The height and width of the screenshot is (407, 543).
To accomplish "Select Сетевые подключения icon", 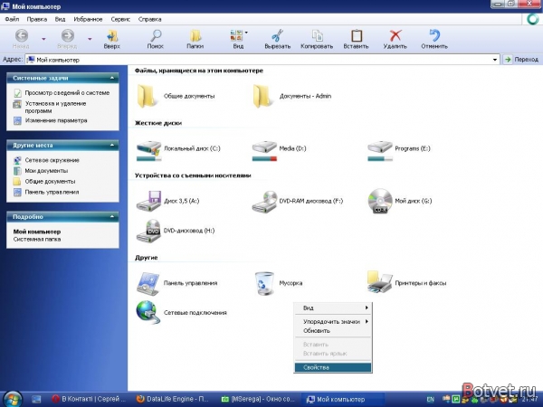I will click(148, 313).
